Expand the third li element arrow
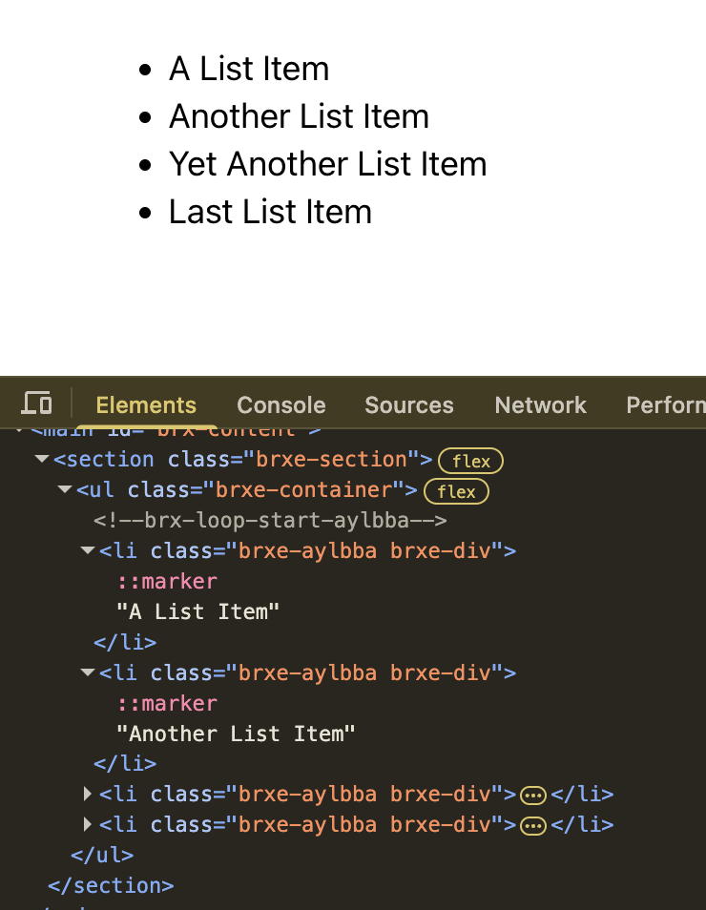Screen dimensions: 706x910 click(x=88, y=795)
